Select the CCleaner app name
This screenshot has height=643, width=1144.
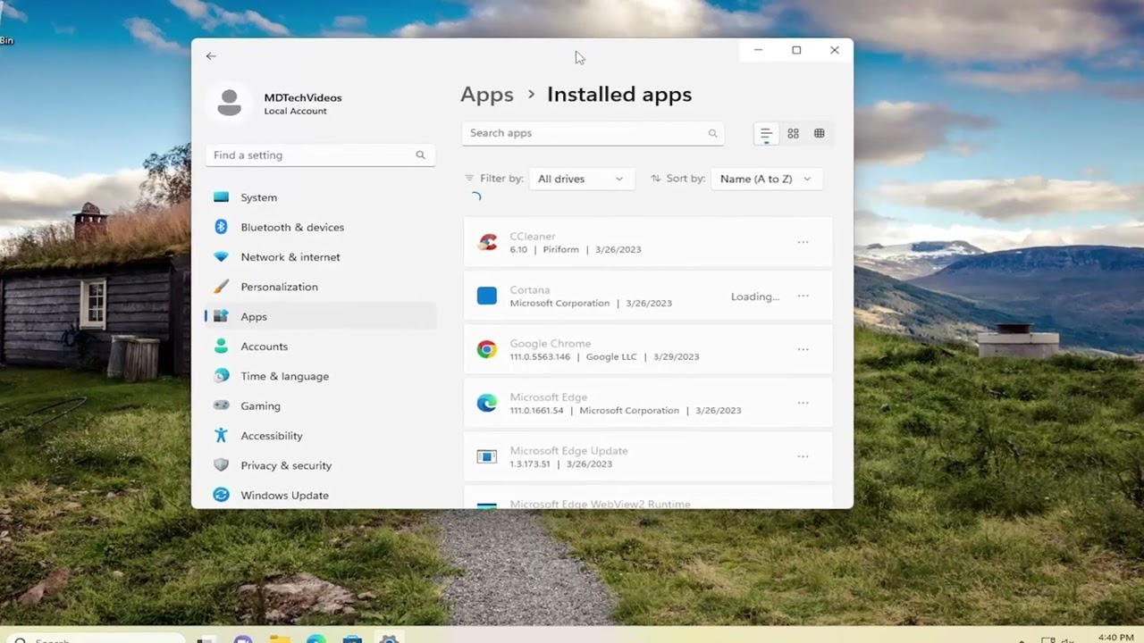(x=533, y=237)
